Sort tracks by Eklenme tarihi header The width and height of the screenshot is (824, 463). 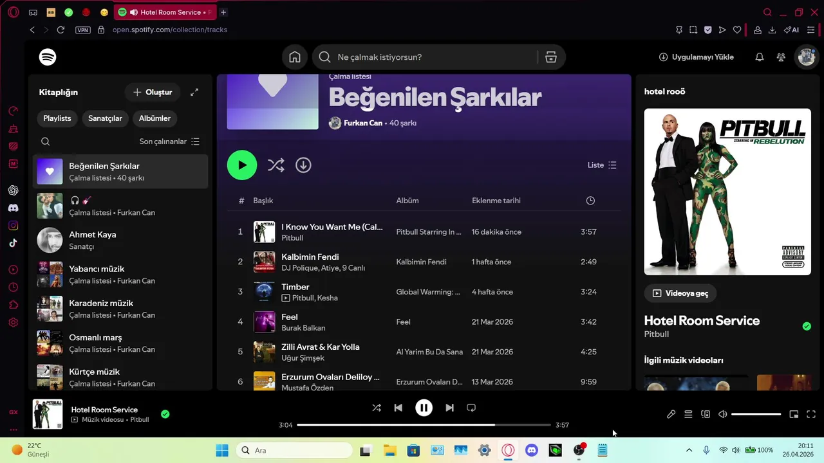(x=496, y=201)
